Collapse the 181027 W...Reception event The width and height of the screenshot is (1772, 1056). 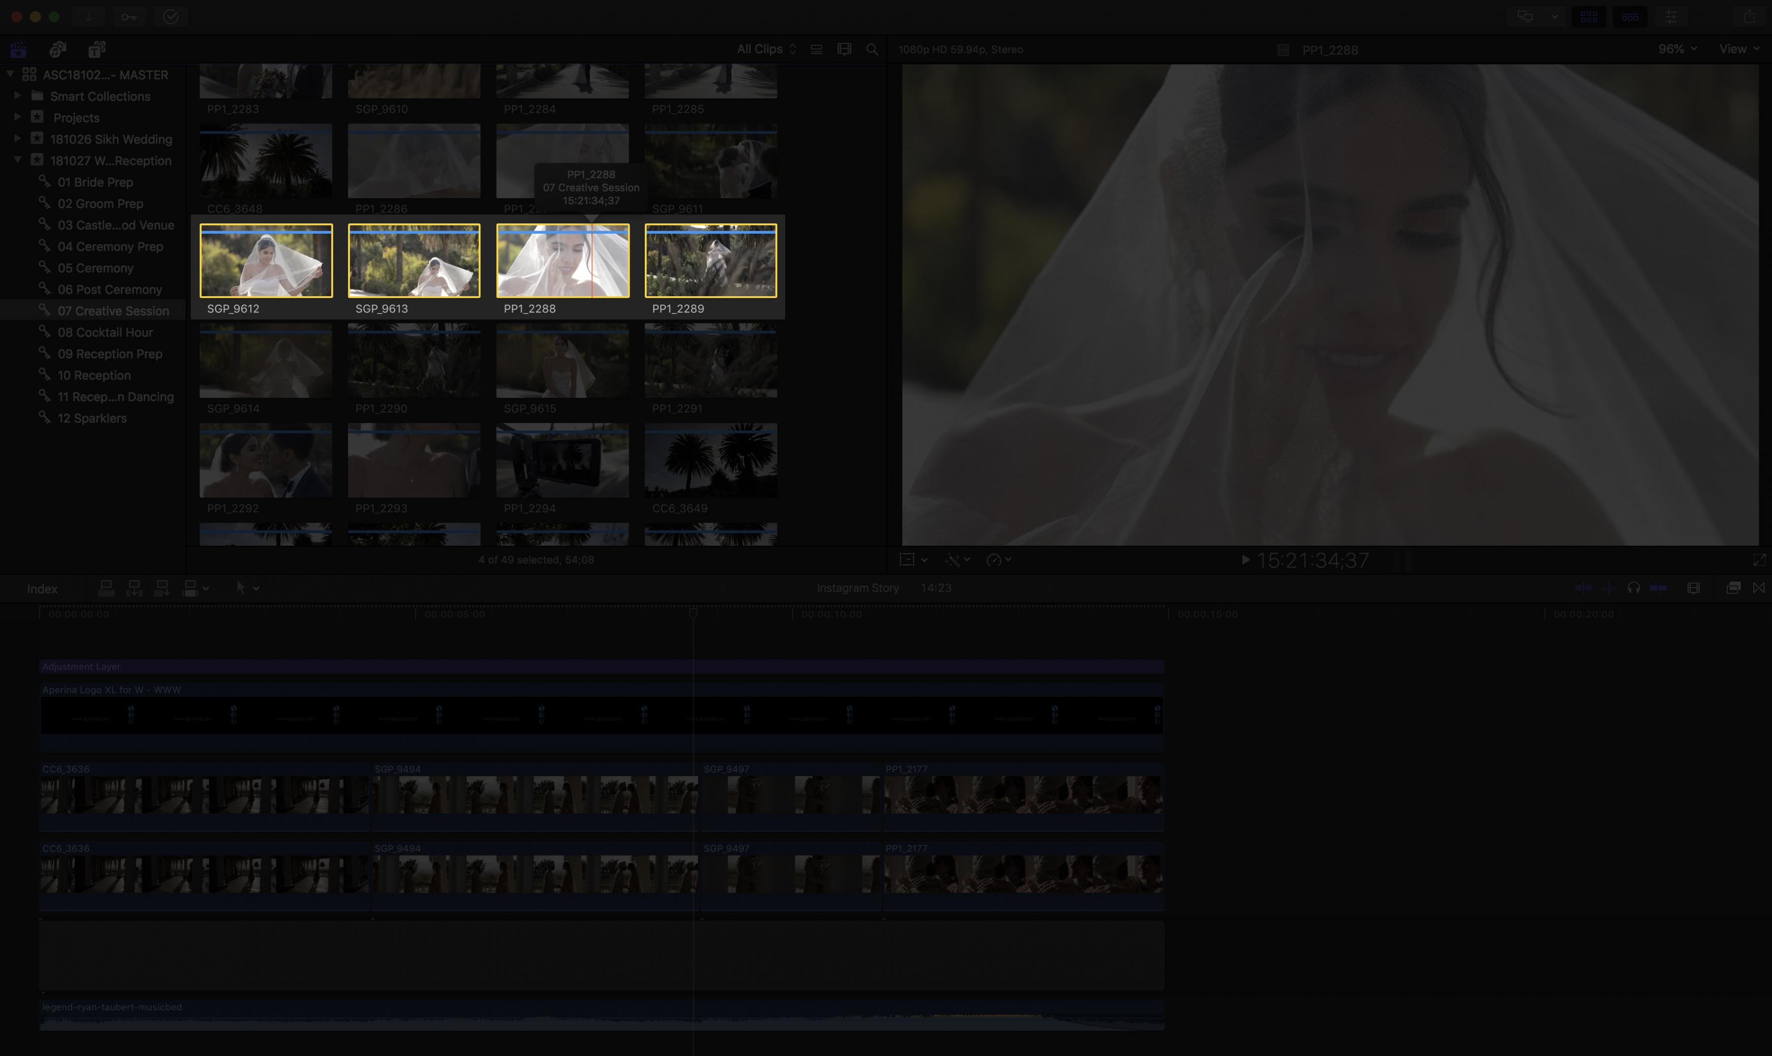tap(18, 159)
